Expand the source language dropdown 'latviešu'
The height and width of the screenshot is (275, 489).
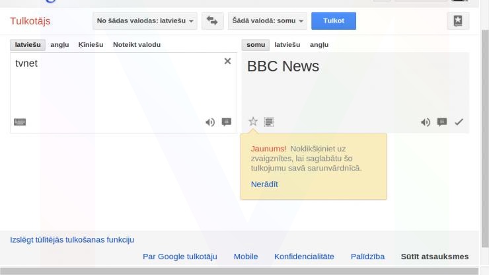pos(147,21)
